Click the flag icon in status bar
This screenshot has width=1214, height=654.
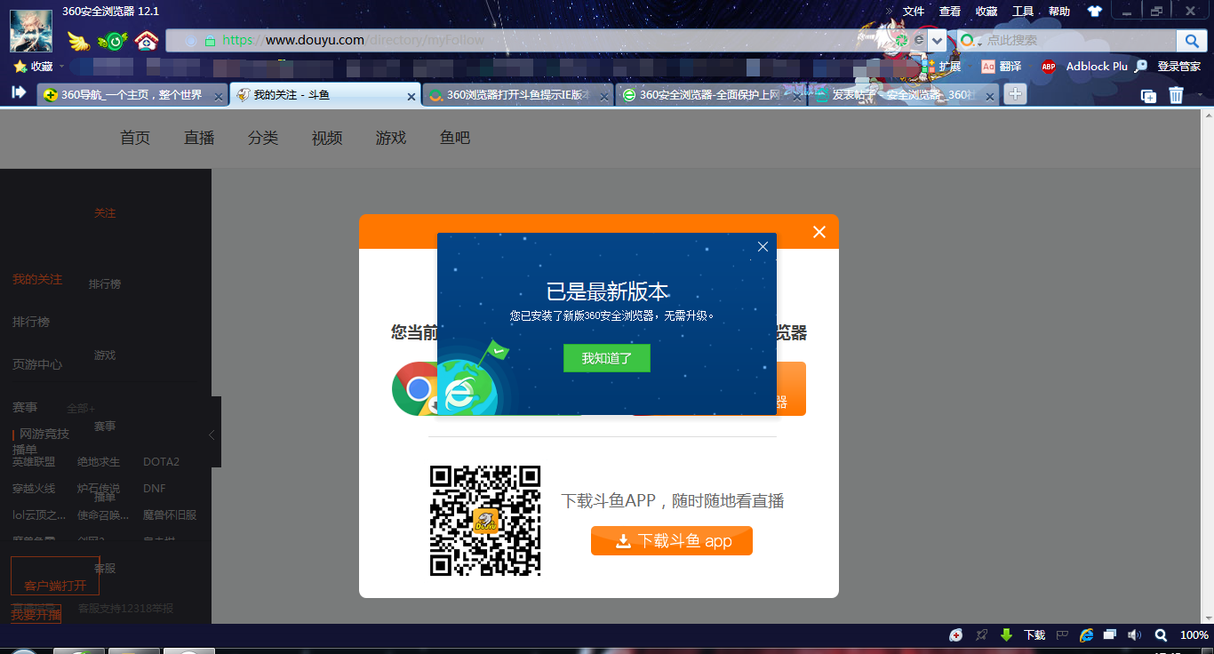click(1061, 635)
